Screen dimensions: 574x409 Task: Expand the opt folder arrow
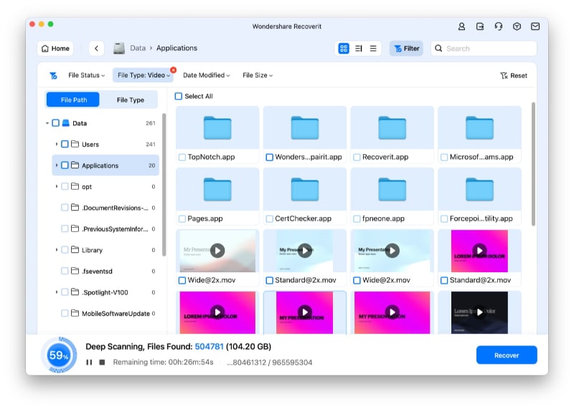[x=57, y=186]
